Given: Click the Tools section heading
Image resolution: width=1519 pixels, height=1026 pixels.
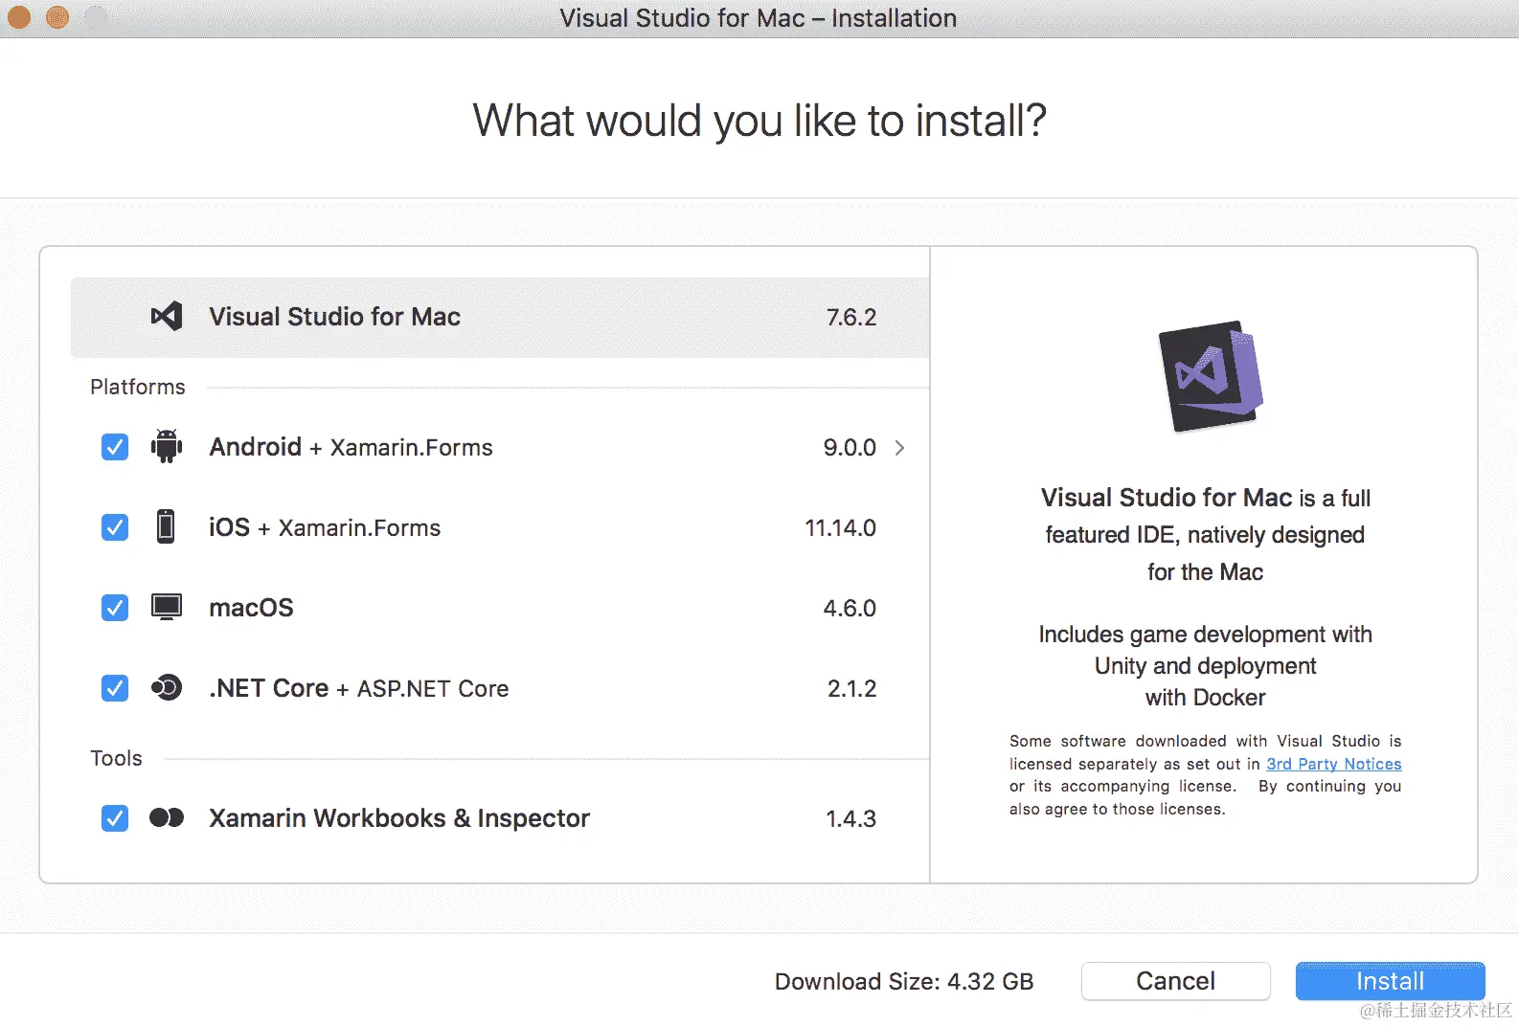Looking at the screenshot, I should click(x=116, y=758).
